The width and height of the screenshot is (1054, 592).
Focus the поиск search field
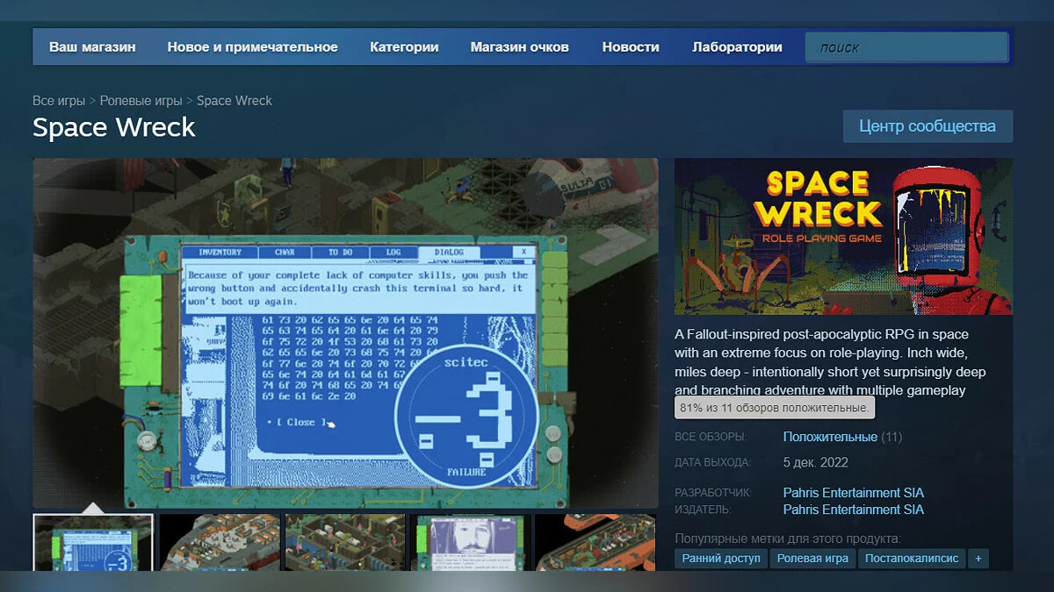(906, 47)
